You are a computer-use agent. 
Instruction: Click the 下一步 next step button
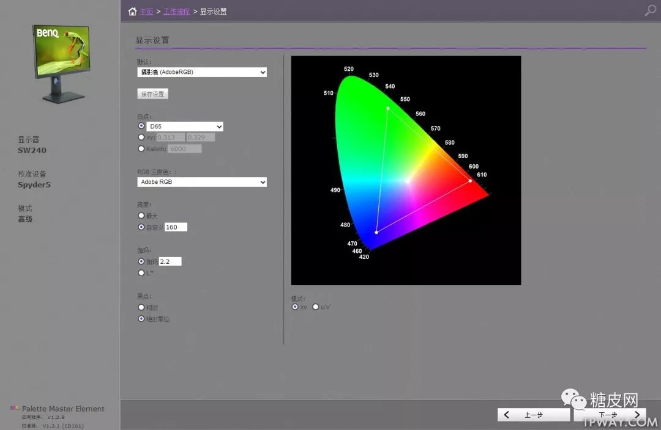(x=610, y=415)
